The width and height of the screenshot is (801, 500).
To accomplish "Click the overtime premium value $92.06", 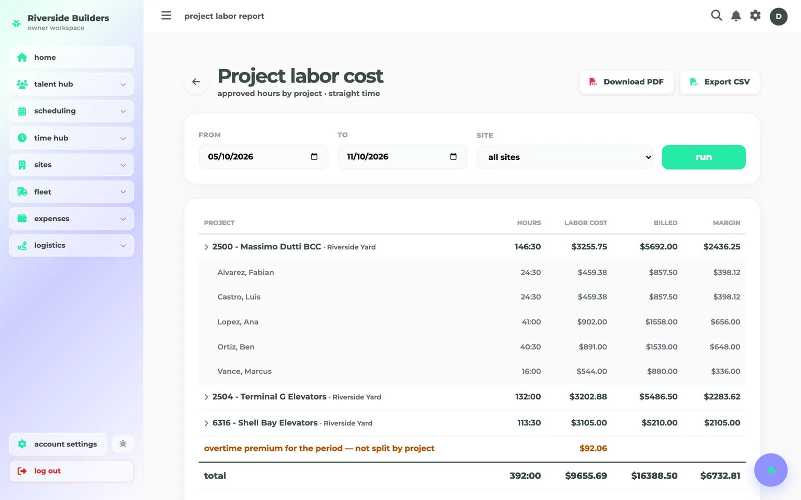I will [593, 448].
